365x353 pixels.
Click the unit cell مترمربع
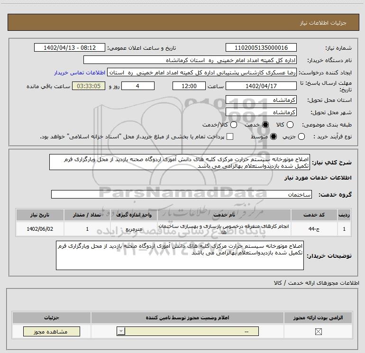click(x=134, y=229)
